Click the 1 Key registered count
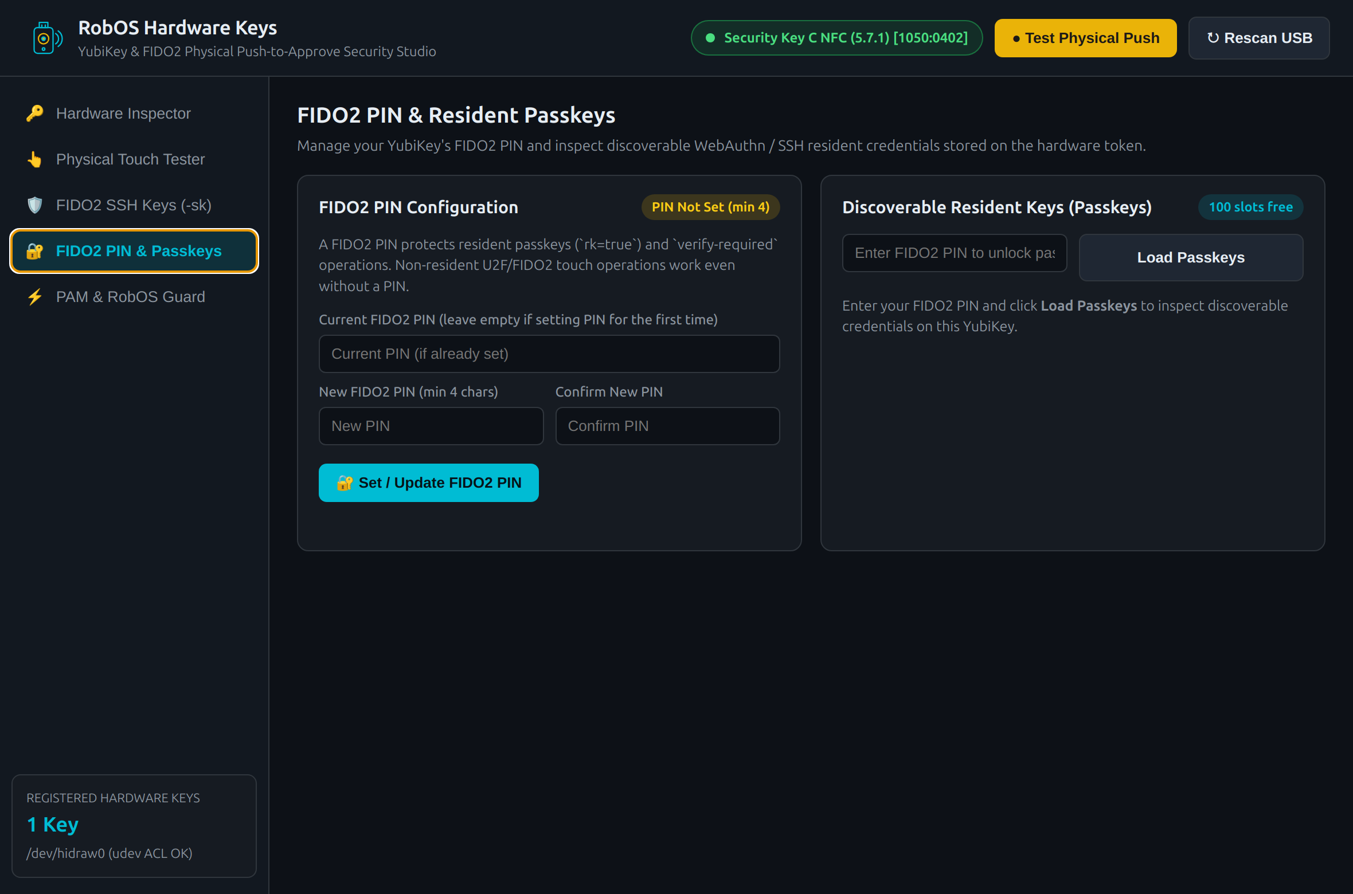1353x894 pixels. (x=52, y=824)
